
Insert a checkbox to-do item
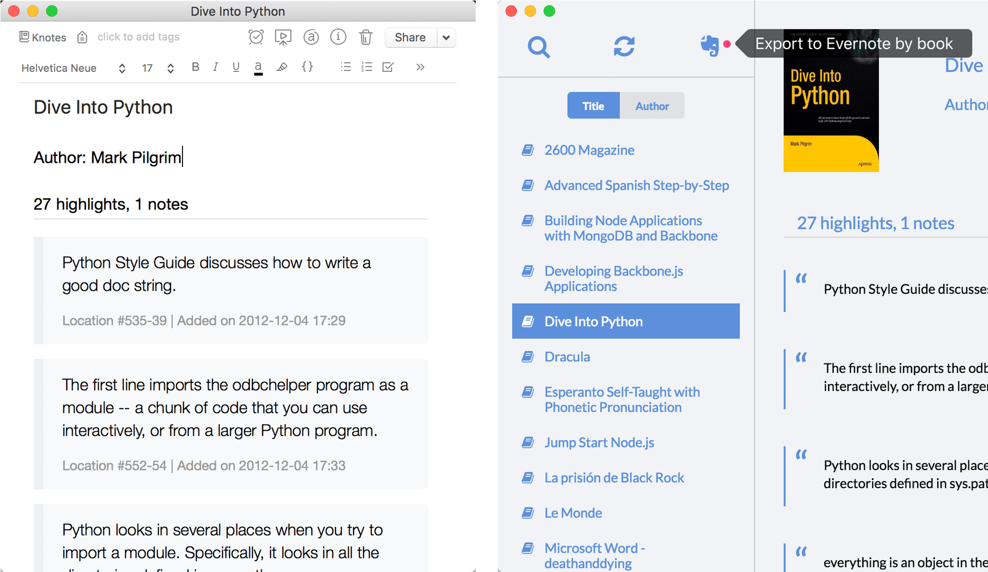click(388, 67)
